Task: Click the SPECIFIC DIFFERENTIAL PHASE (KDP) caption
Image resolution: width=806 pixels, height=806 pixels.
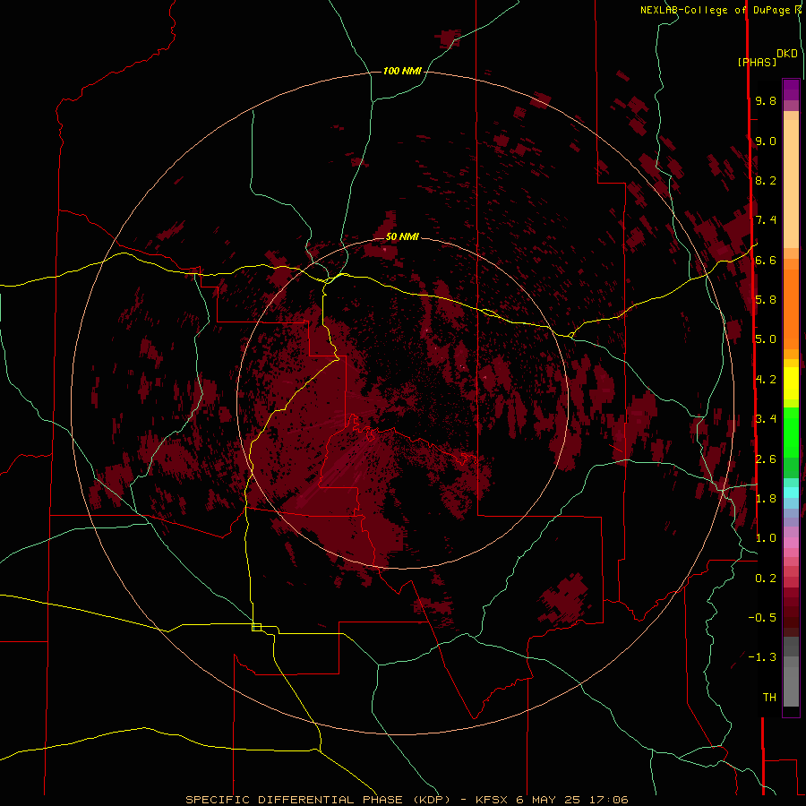Action: tap(317, 800)
